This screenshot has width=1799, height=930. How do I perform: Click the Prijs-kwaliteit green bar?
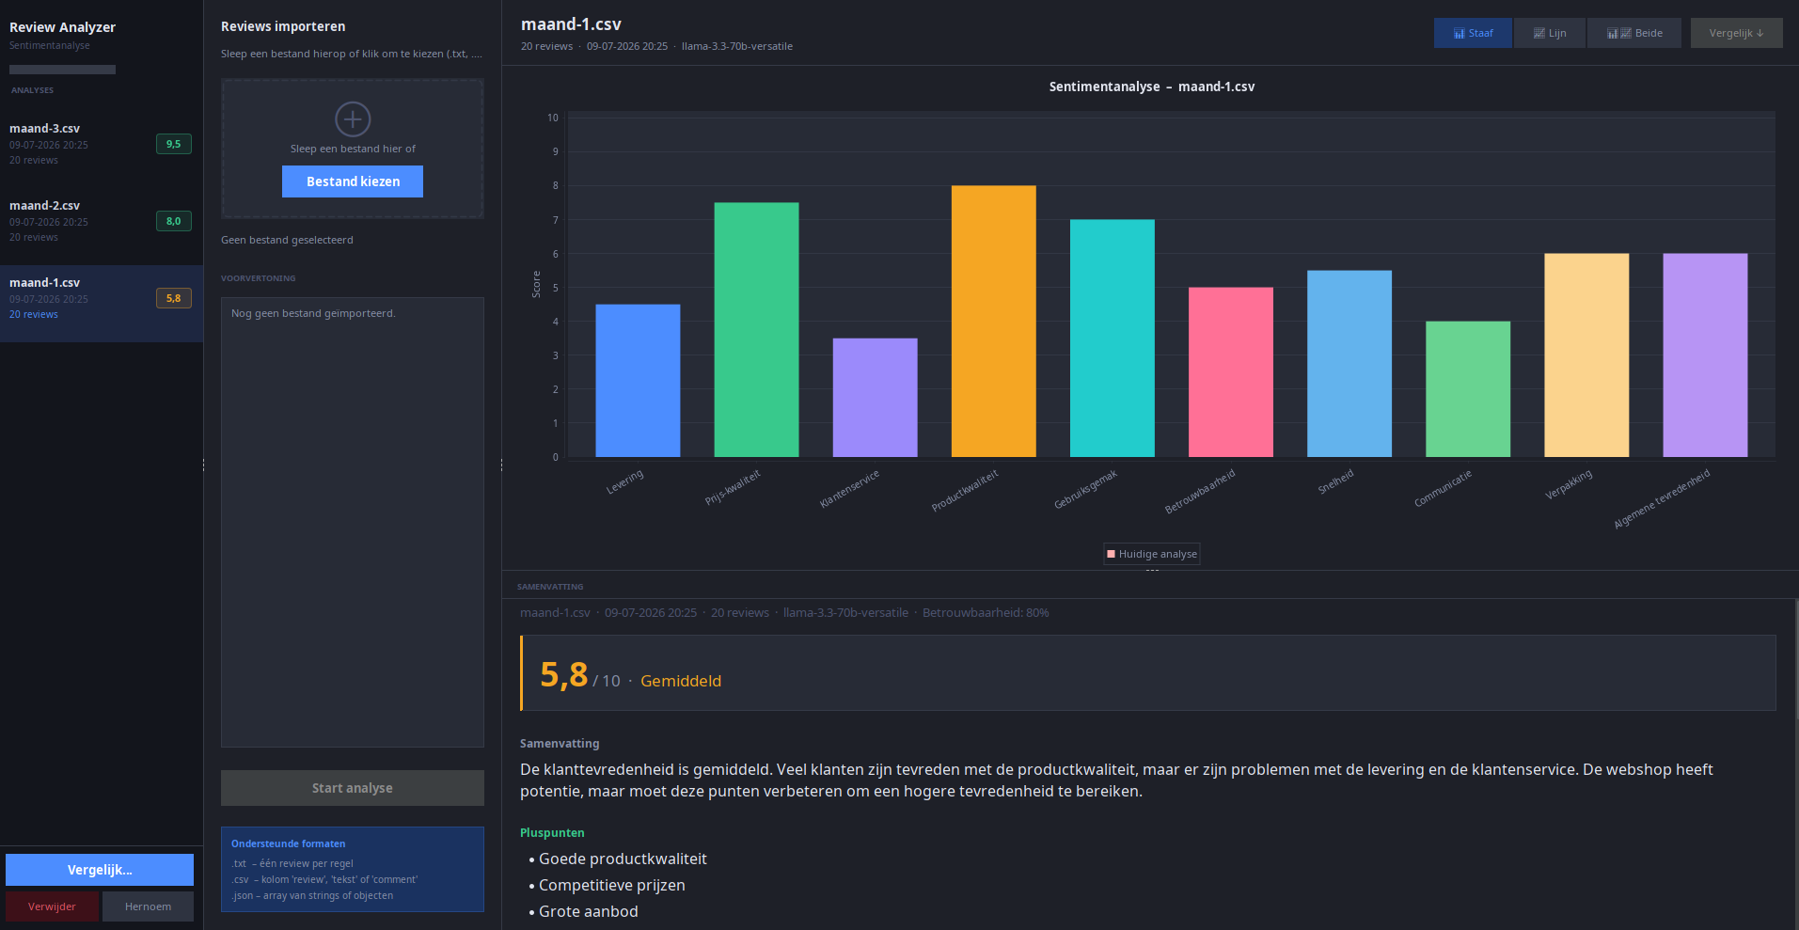756,330
